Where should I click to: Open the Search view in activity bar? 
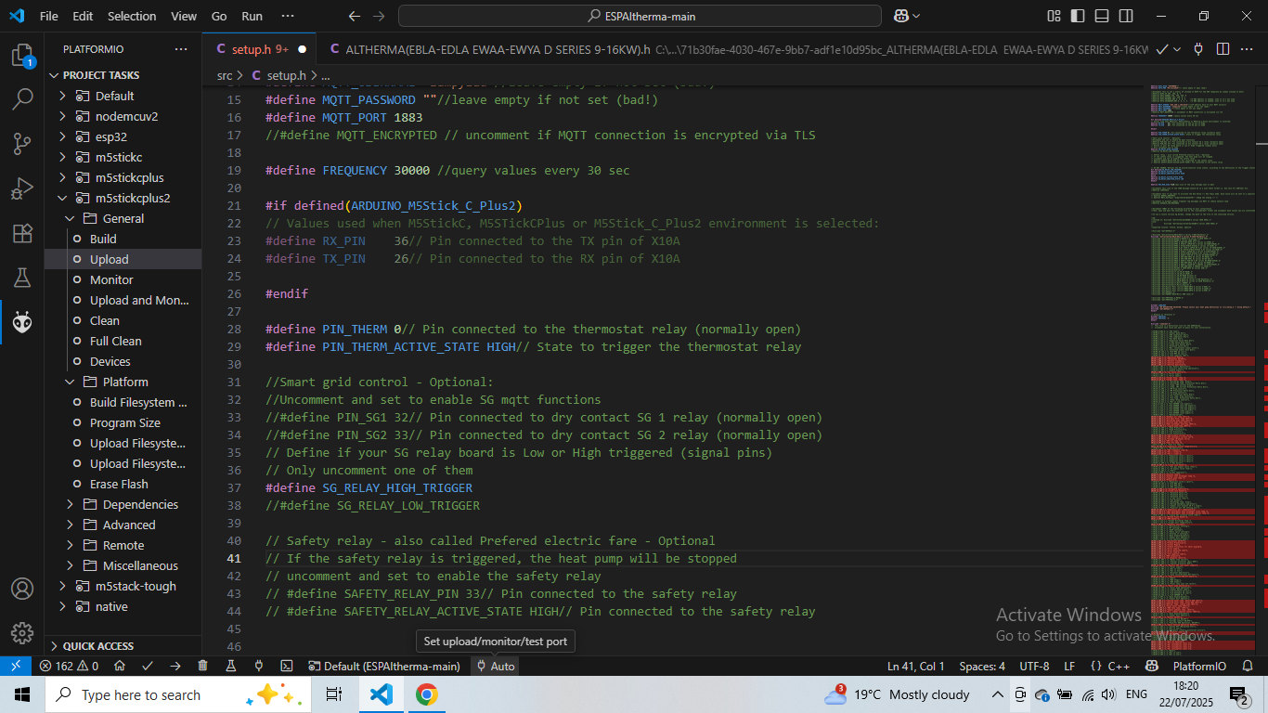[x=22, y=99]
